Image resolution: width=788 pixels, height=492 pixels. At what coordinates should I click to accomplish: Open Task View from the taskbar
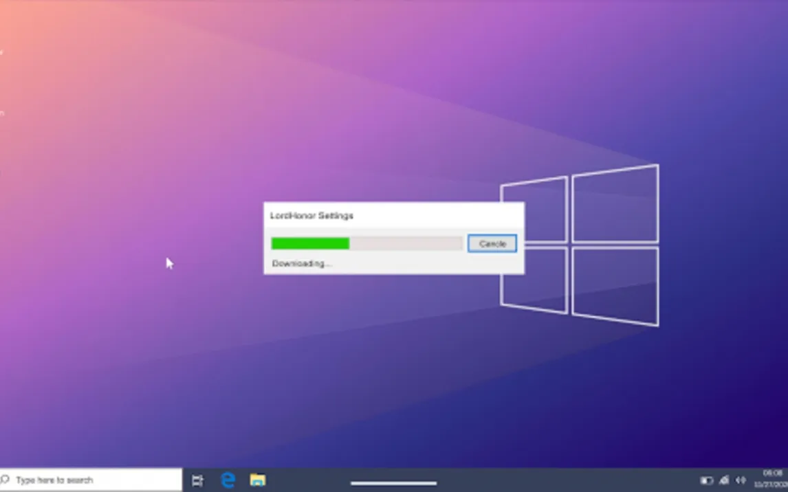[x=197, y=480]
